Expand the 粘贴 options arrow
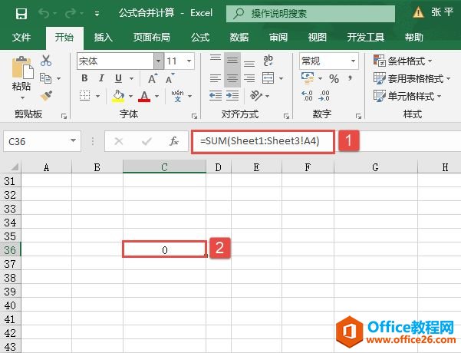Viewport: 461px width, 353px height. [x=22, y=97]
